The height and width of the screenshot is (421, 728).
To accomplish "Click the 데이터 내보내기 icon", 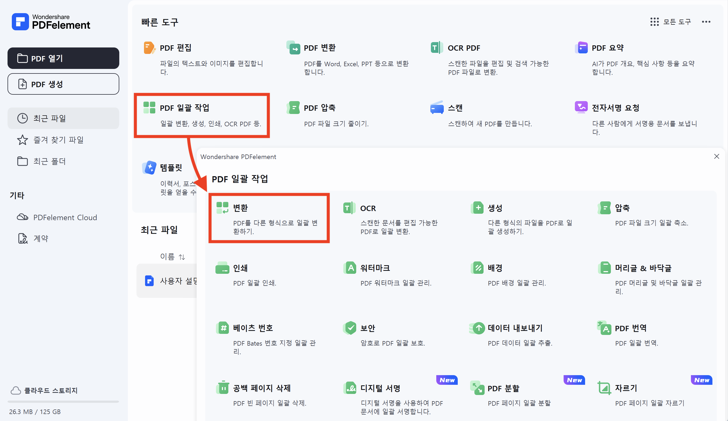I will click(x=478, y=328).
